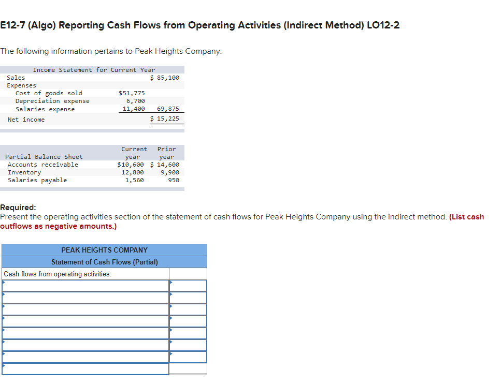Open the sixth row account selector

click(85, 344)
